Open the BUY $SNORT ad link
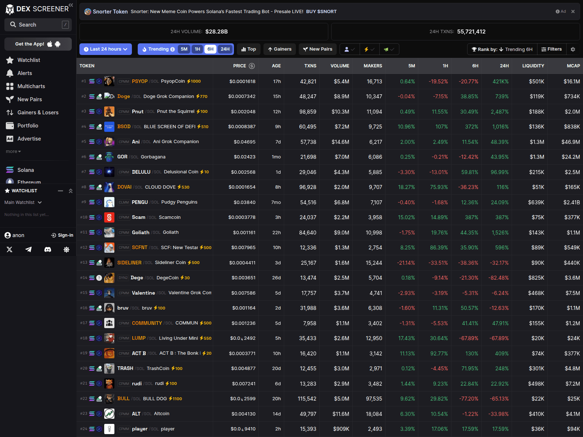Screen dimensions: 583x437 click(321, 11)
